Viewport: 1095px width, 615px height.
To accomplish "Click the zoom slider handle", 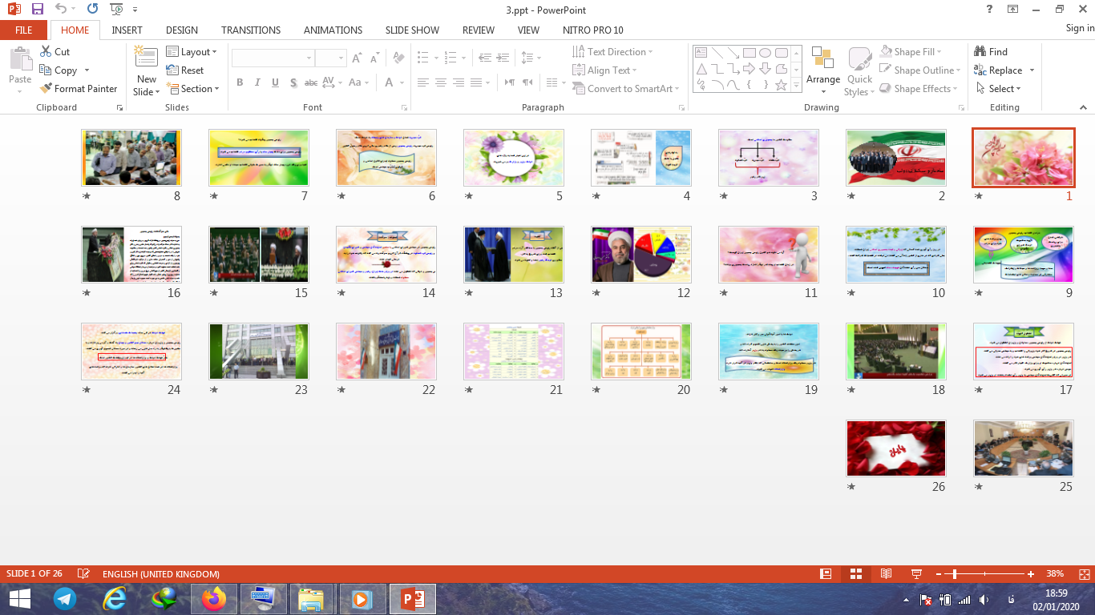I will tap(955, 574).
